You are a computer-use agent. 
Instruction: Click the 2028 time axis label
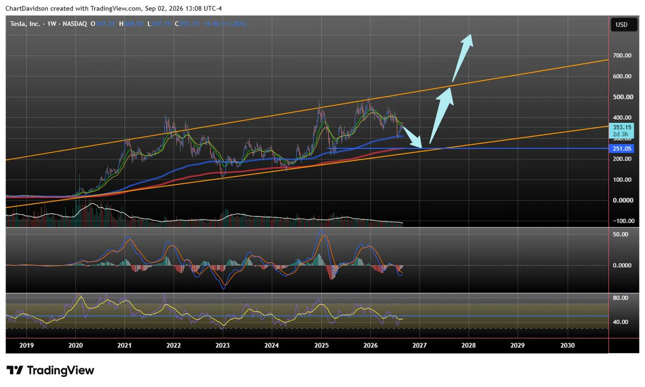click(x=469, y=346)
